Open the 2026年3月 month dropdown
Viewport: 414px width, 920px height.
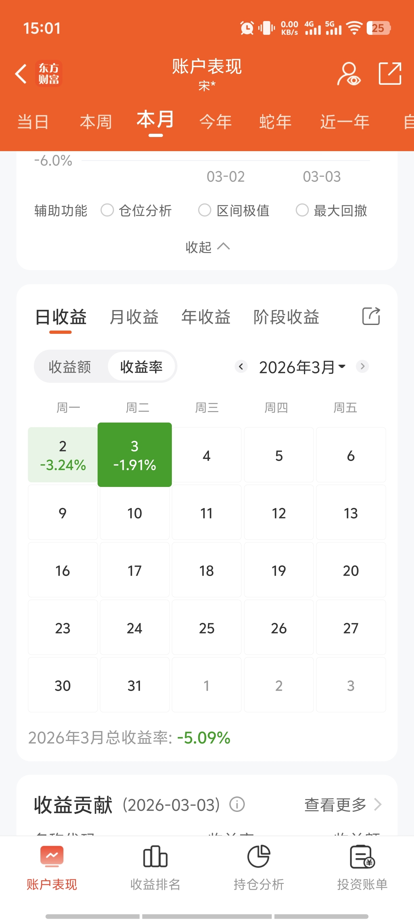point(302,367)
